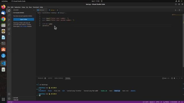
Task: Open the Terminal menu
Action: pyautogui.click(x=36, y=7)
